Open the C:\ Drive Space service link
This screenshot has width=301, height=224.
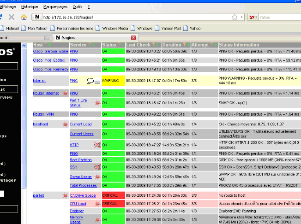pyautogui.click(x=83, y=196)
